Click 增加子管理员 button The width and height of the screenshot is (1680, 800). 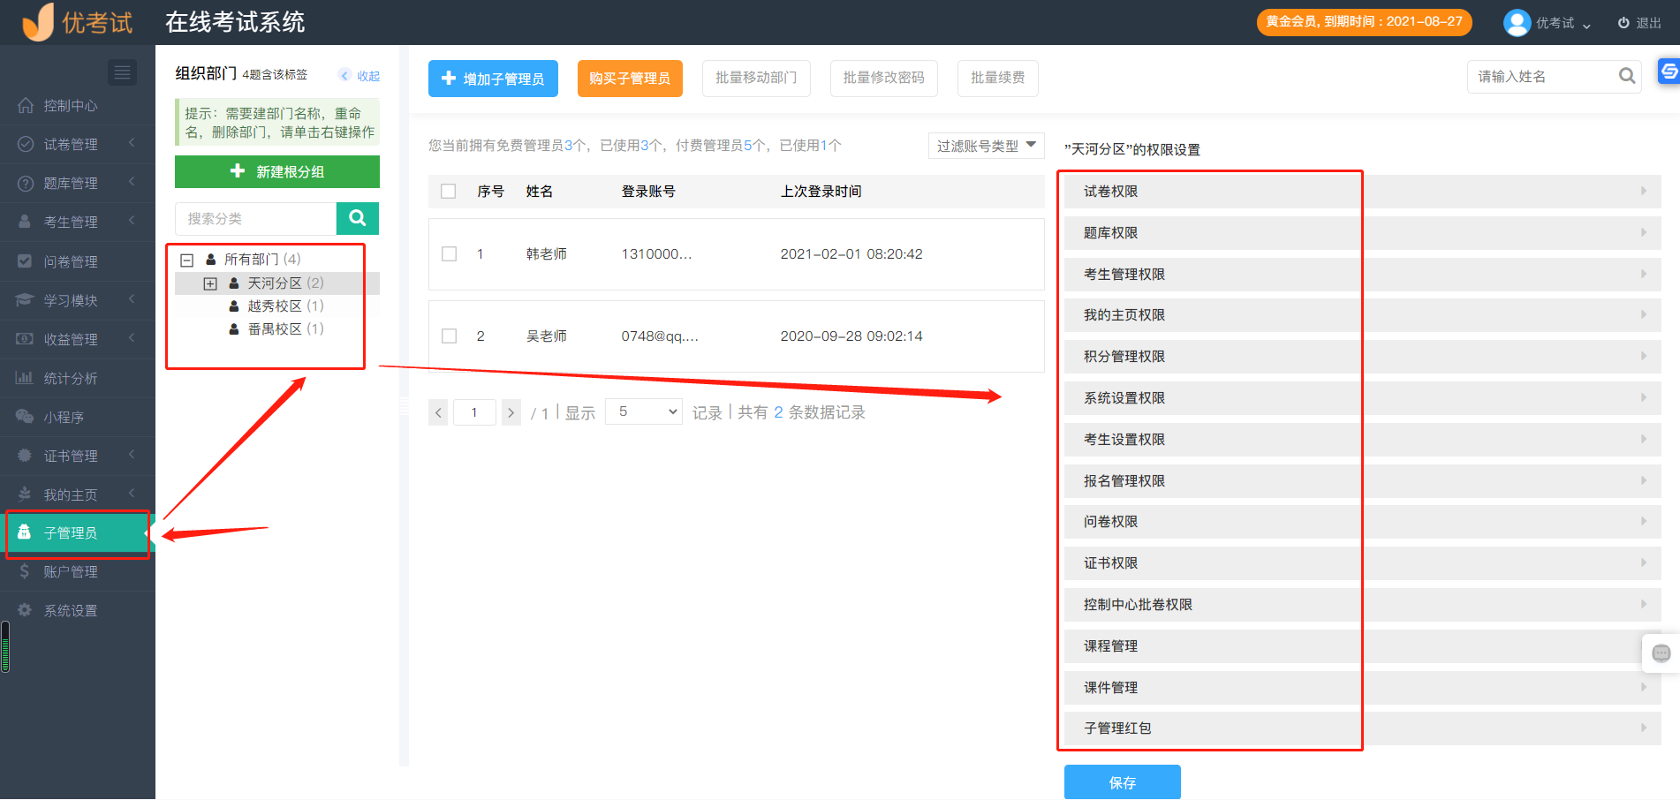[x=493, y=79]
